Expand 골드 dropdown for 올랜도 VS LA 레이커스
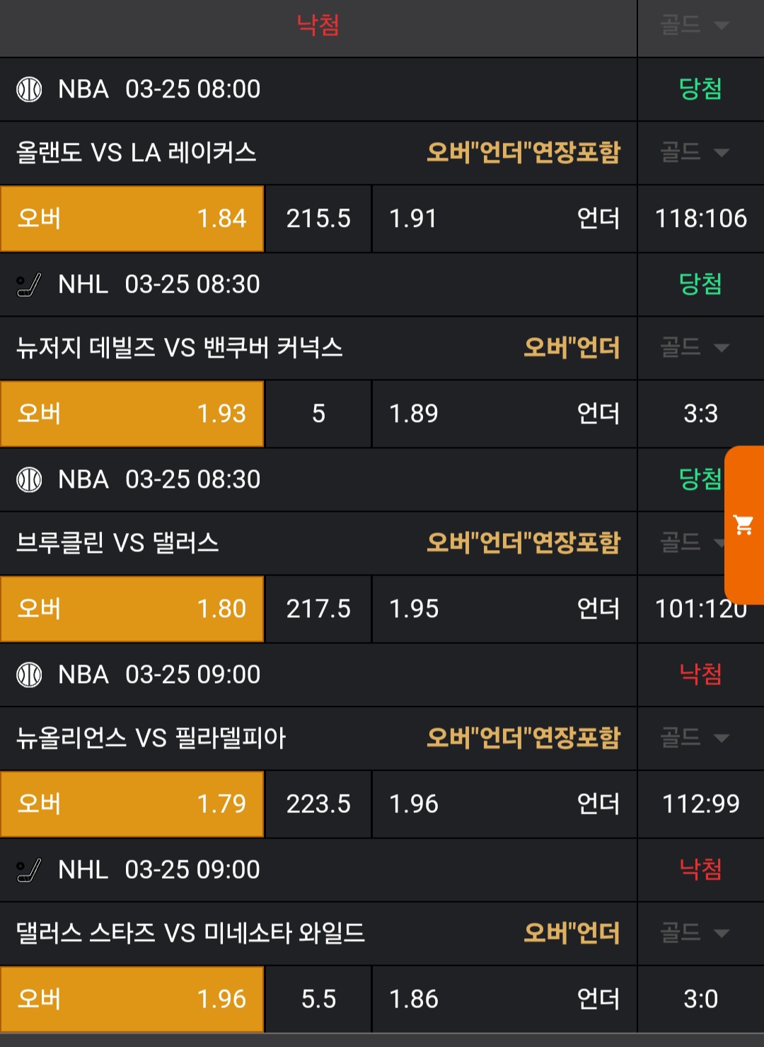Image resolution: width=764 pixels, height=1047 pixels. pyautogui.click(x=694, y=152)
